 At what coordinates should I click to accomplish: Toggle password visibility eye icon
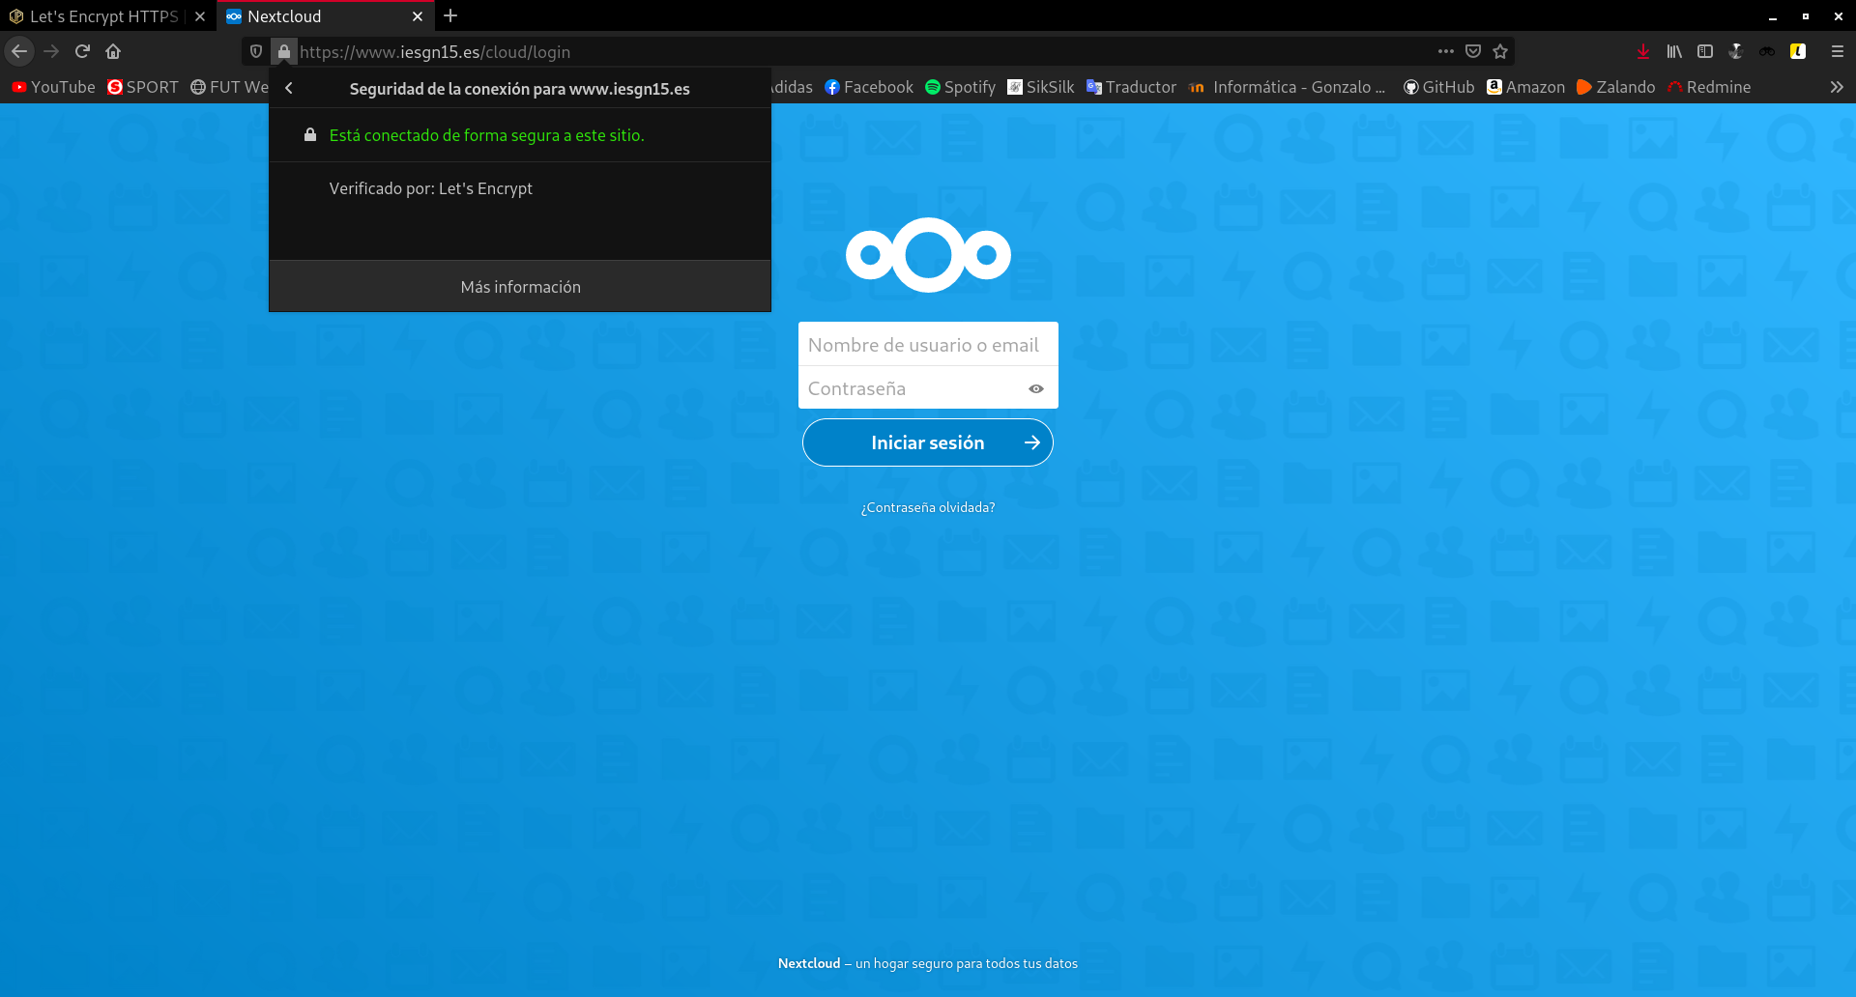1036,388
